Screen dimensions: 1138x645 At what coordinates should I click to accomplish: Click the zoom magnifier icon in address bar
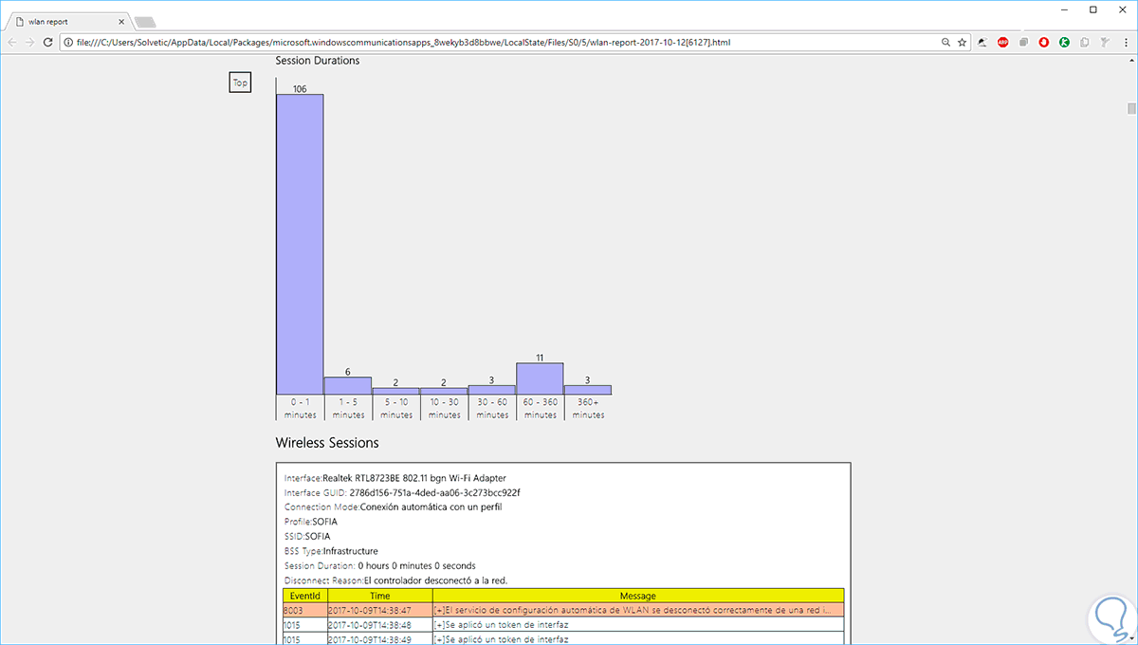pyautogui.click(x=945, y=43)
